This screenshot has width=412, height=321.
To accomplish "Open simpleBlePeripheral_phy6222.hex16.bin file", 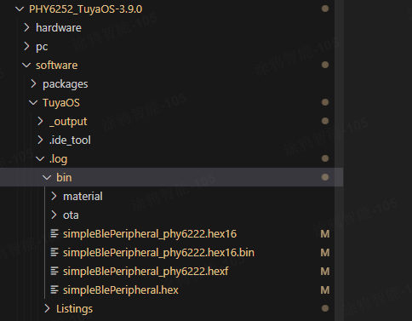I will (158, 253).
